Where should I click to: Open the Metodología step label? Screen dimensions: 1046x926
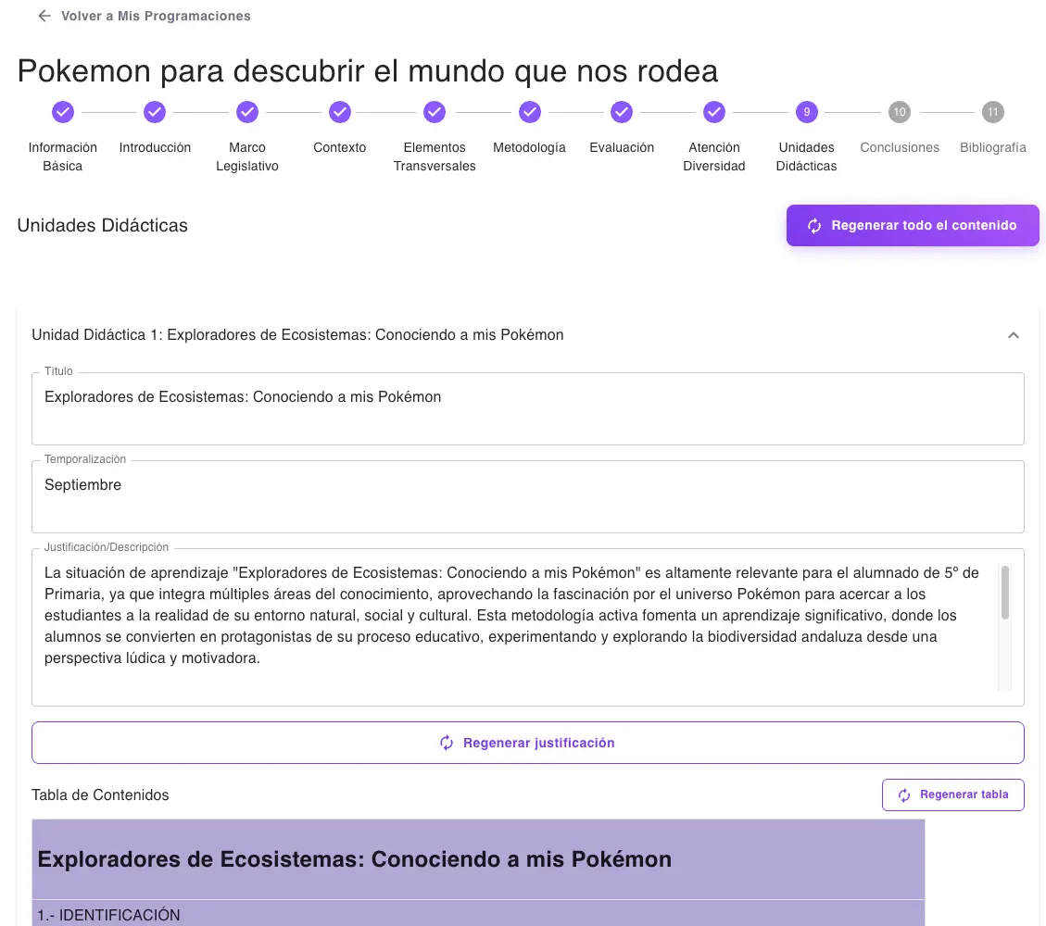tap(530, 147)
